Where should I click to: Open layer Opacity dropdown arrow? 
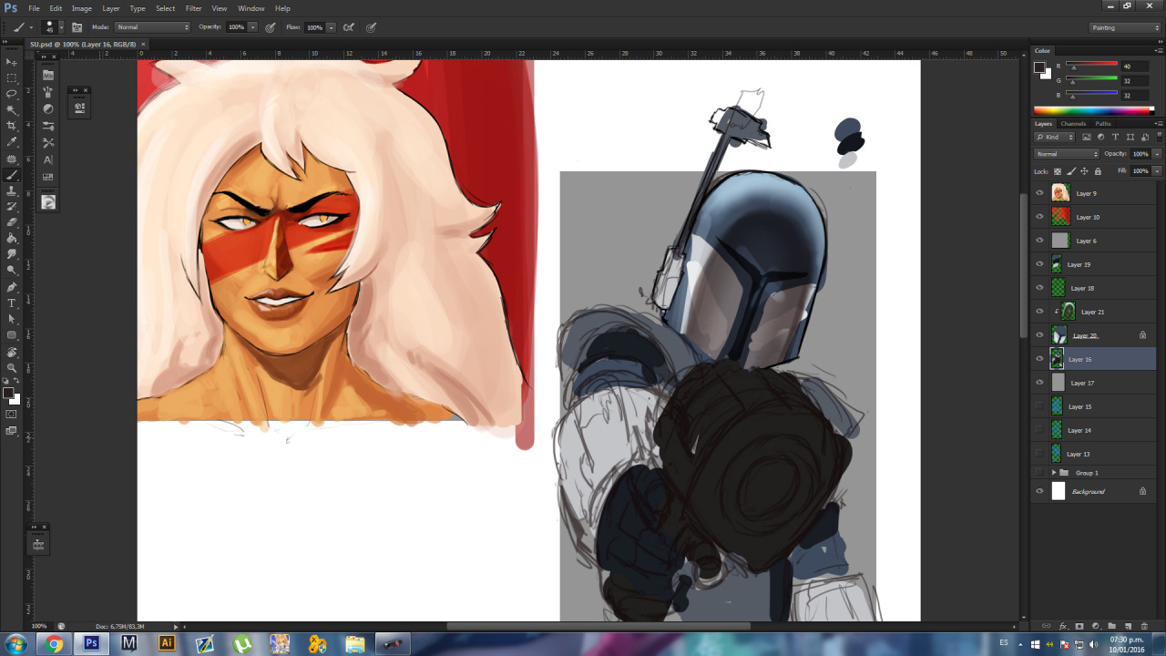tap(1158, 154)
